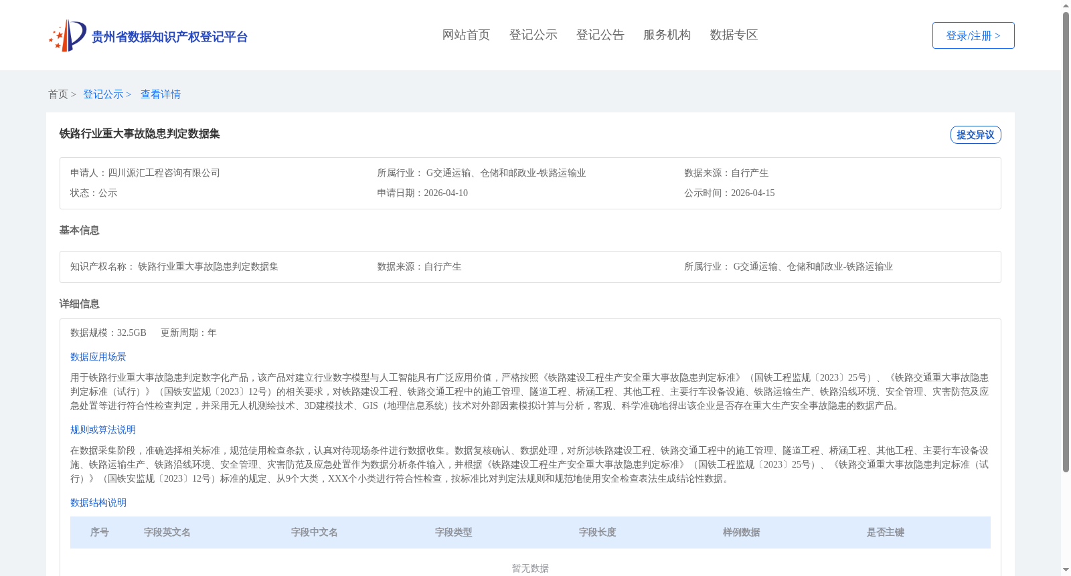Viewport: 1071px width, 576px height.
Task: Click the 样例数据 column header
Action: (742, 533)
